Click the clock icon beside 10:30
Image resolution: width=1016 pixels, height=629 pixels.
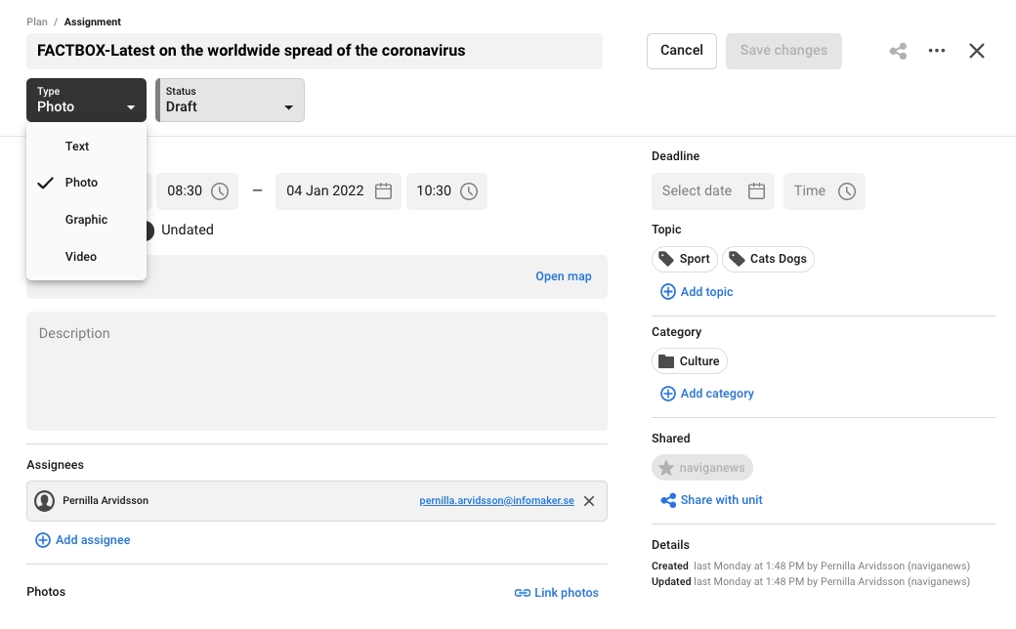coord(469,191)
